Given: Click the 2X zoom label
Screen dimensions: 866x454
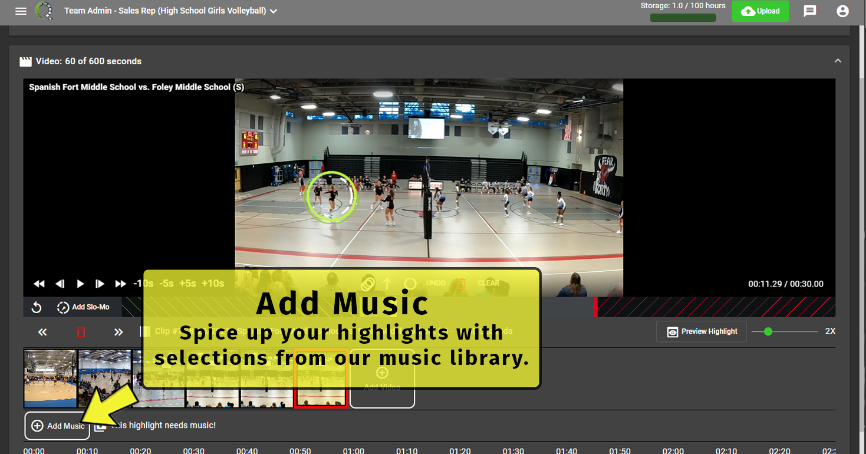Looking at the screenshot, I should tap(830, 331).
